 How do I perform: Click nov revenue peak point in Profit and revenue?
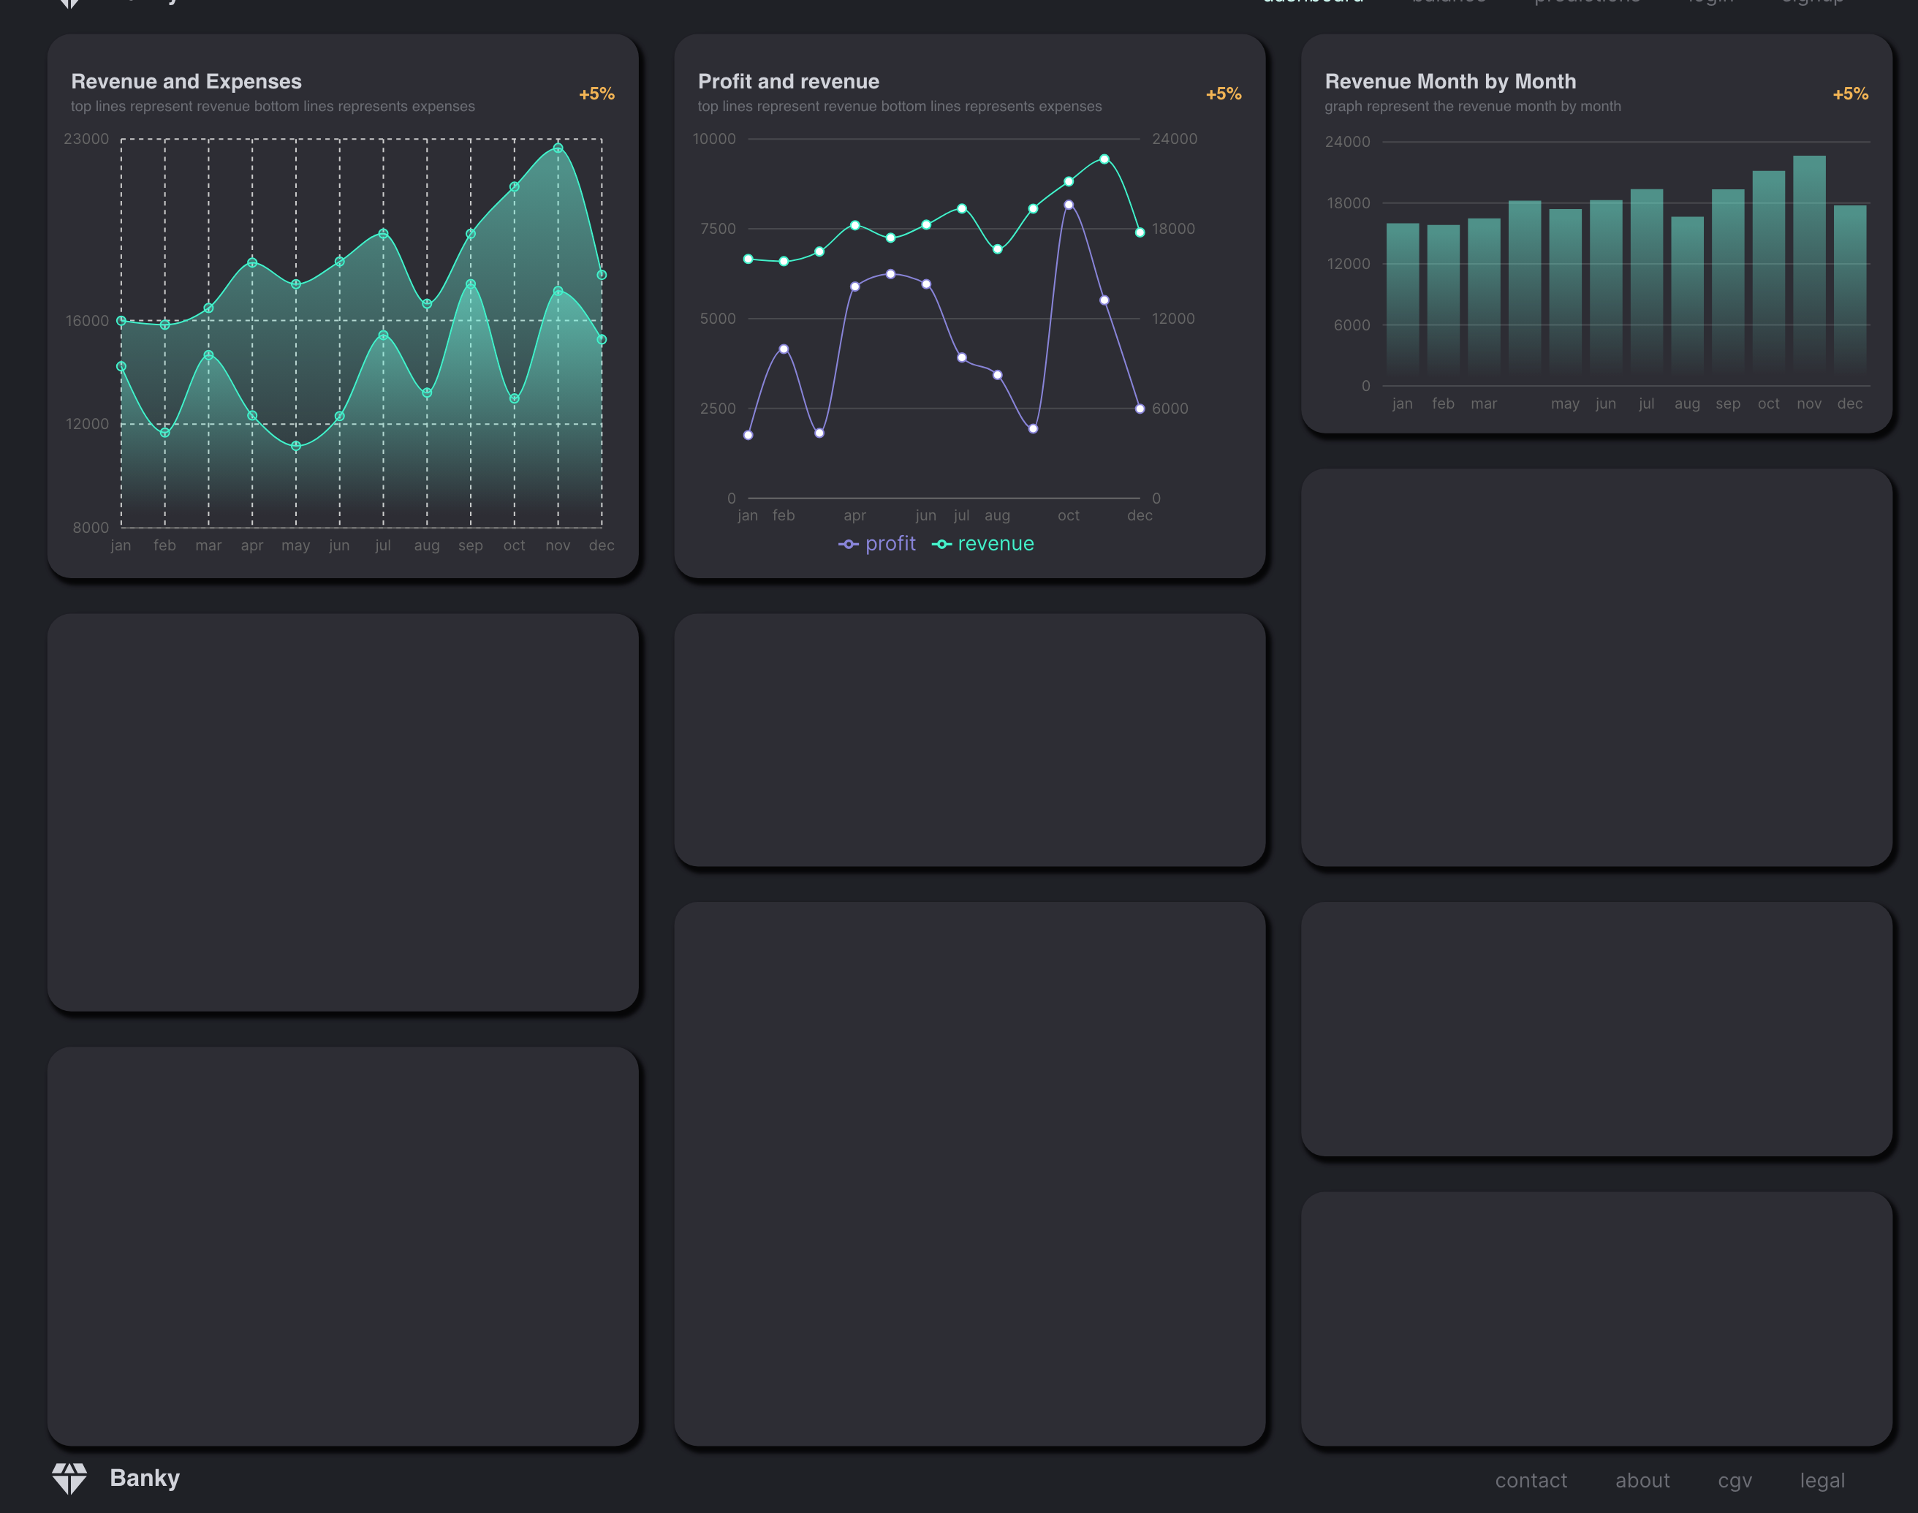coord(1104,159)
